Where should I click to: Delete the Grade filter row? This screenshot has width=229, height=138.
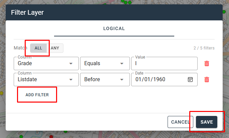point(207,63)
